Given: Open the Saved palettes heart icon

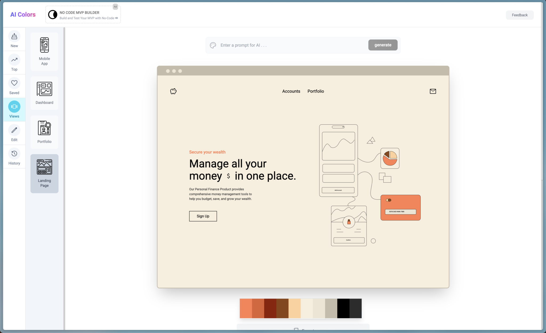Looking at the screenshot, I should coord(14,83).
